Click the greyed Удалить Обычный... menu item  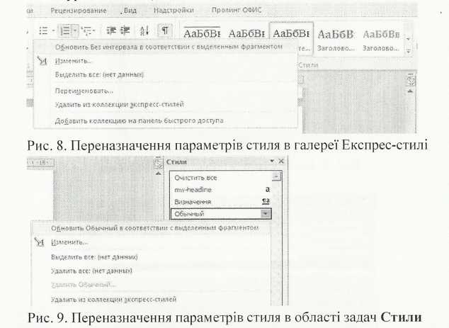click(x=84, y=285)
